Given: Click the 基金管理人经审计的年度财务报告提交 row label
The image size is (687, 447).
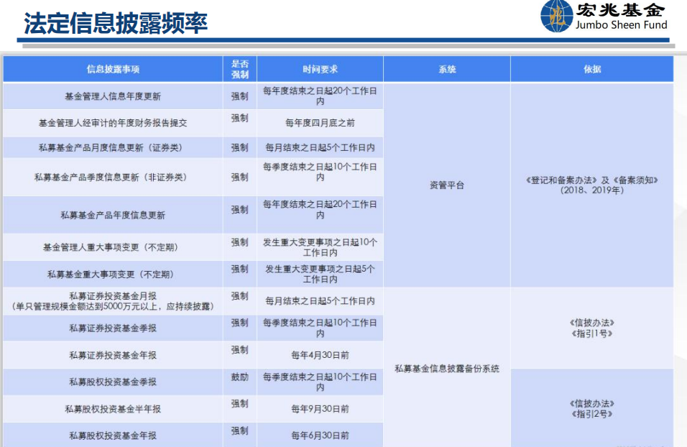Looking at the screenshot, I should pos(113,123).
